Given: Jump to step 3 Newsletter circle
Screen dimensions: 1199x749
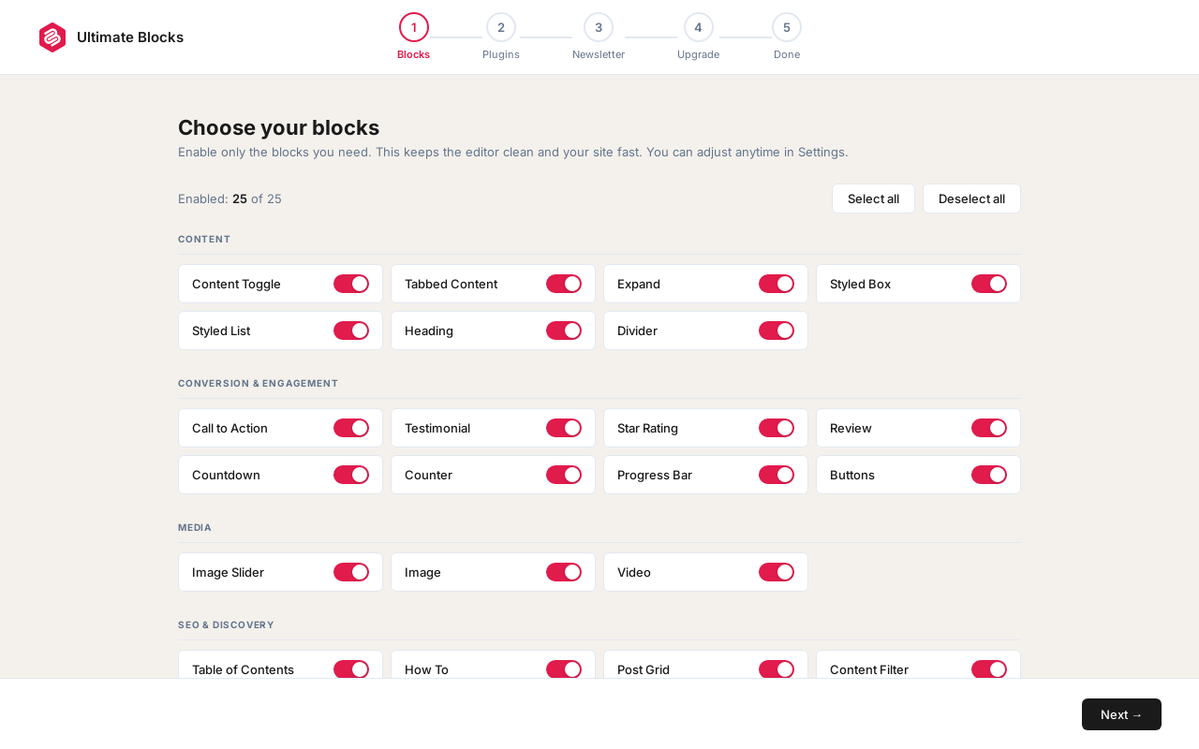Looking at the screenshot, I should 599,27.
